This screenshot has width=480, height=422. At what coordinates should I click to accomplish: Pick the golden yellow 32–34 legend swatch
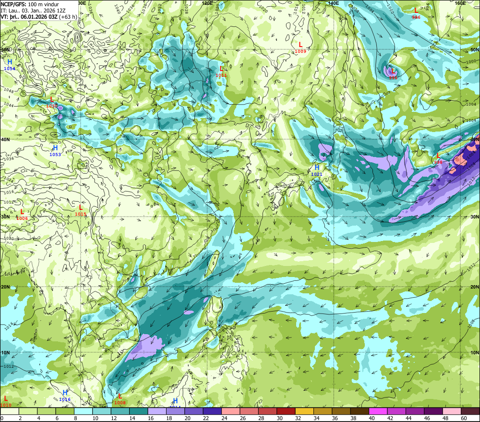coord(305,411)
